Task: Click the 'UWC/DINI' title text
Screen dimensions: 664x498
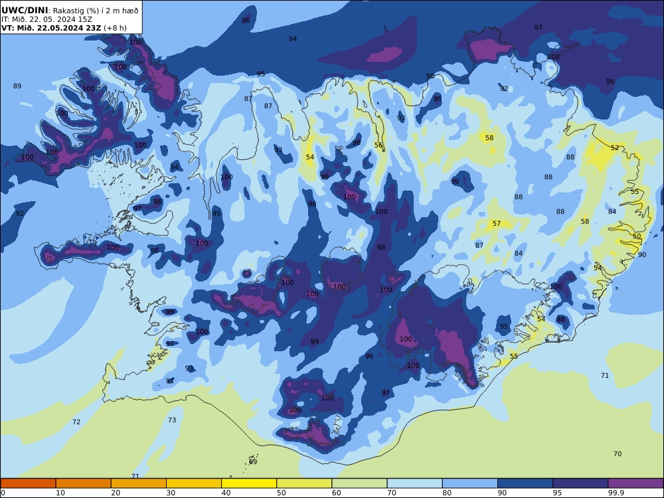Action: (x=25, y=11)
